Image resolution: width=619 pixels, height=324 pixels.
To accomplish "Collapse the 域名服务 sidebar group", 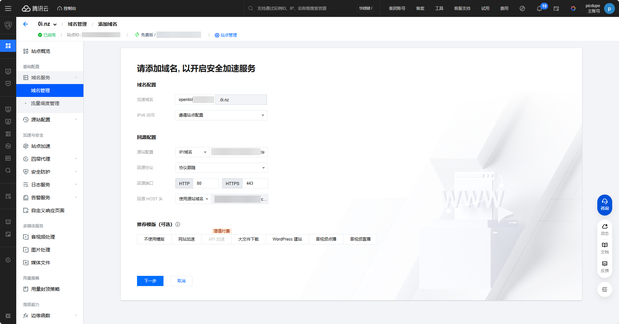I will tap(50, 78).
